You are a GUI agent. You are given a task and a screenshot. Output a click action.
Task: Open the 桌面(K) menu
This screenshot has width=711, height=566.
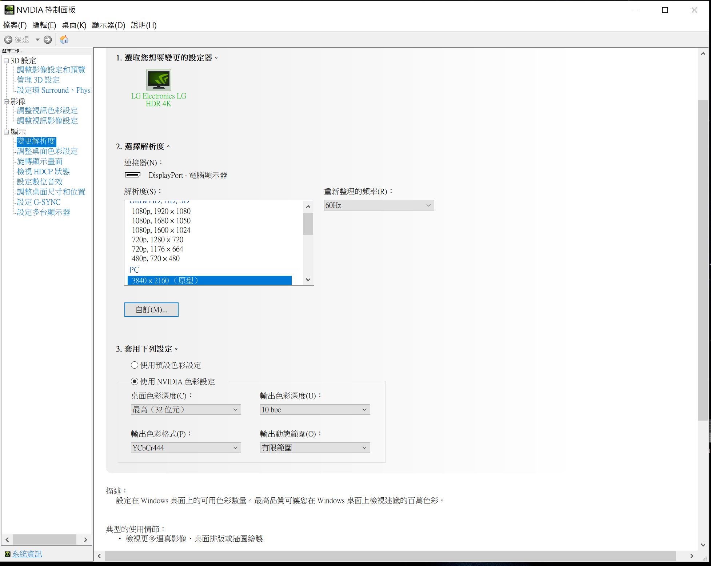pyautogui.click(x=74, y=25)
